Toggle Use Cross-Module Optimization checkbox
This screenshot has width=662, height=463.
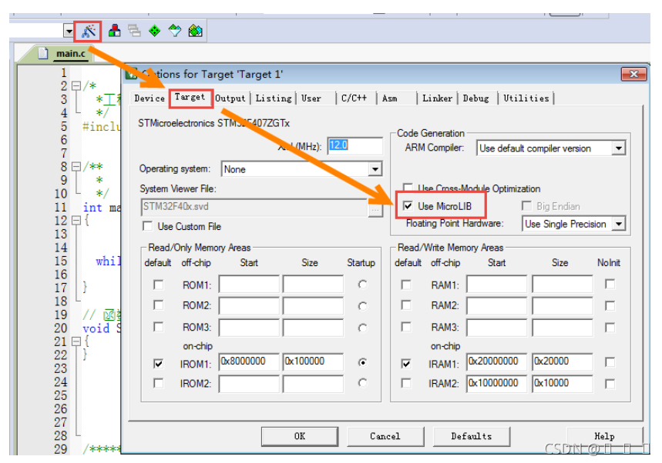click(408, 188)
